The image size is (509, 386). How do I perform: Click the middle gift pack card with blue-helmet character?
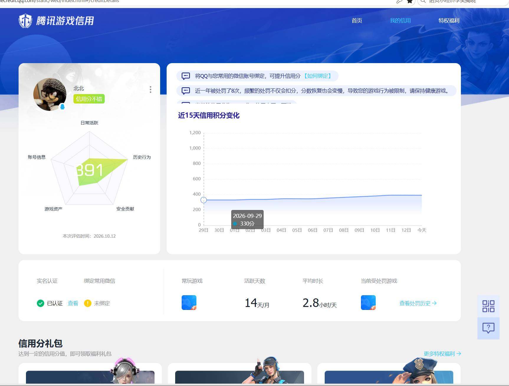click(239, 374)
